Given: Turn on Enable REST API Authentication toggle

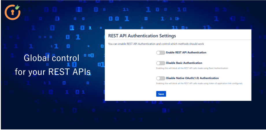Looking at the screenshot, I should pyautogui.click(x=160, y=53).
